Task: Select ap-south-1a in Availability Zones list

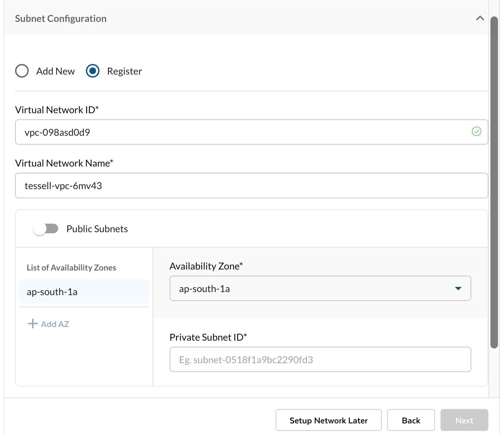Action: point(84,292)
